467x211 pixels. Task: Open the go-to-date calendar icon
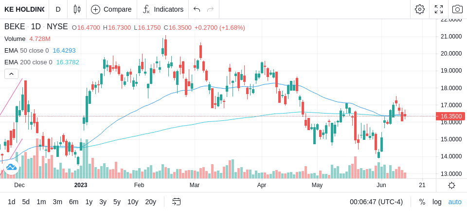point(176,202)
